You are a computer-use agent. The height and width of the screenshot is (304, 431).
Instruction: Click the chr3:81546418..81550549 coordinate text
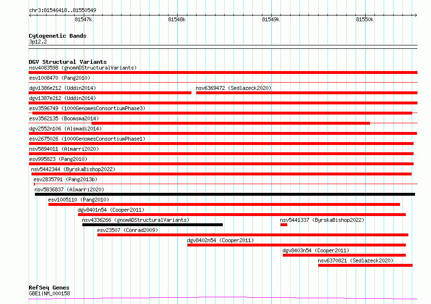[62, 10]
